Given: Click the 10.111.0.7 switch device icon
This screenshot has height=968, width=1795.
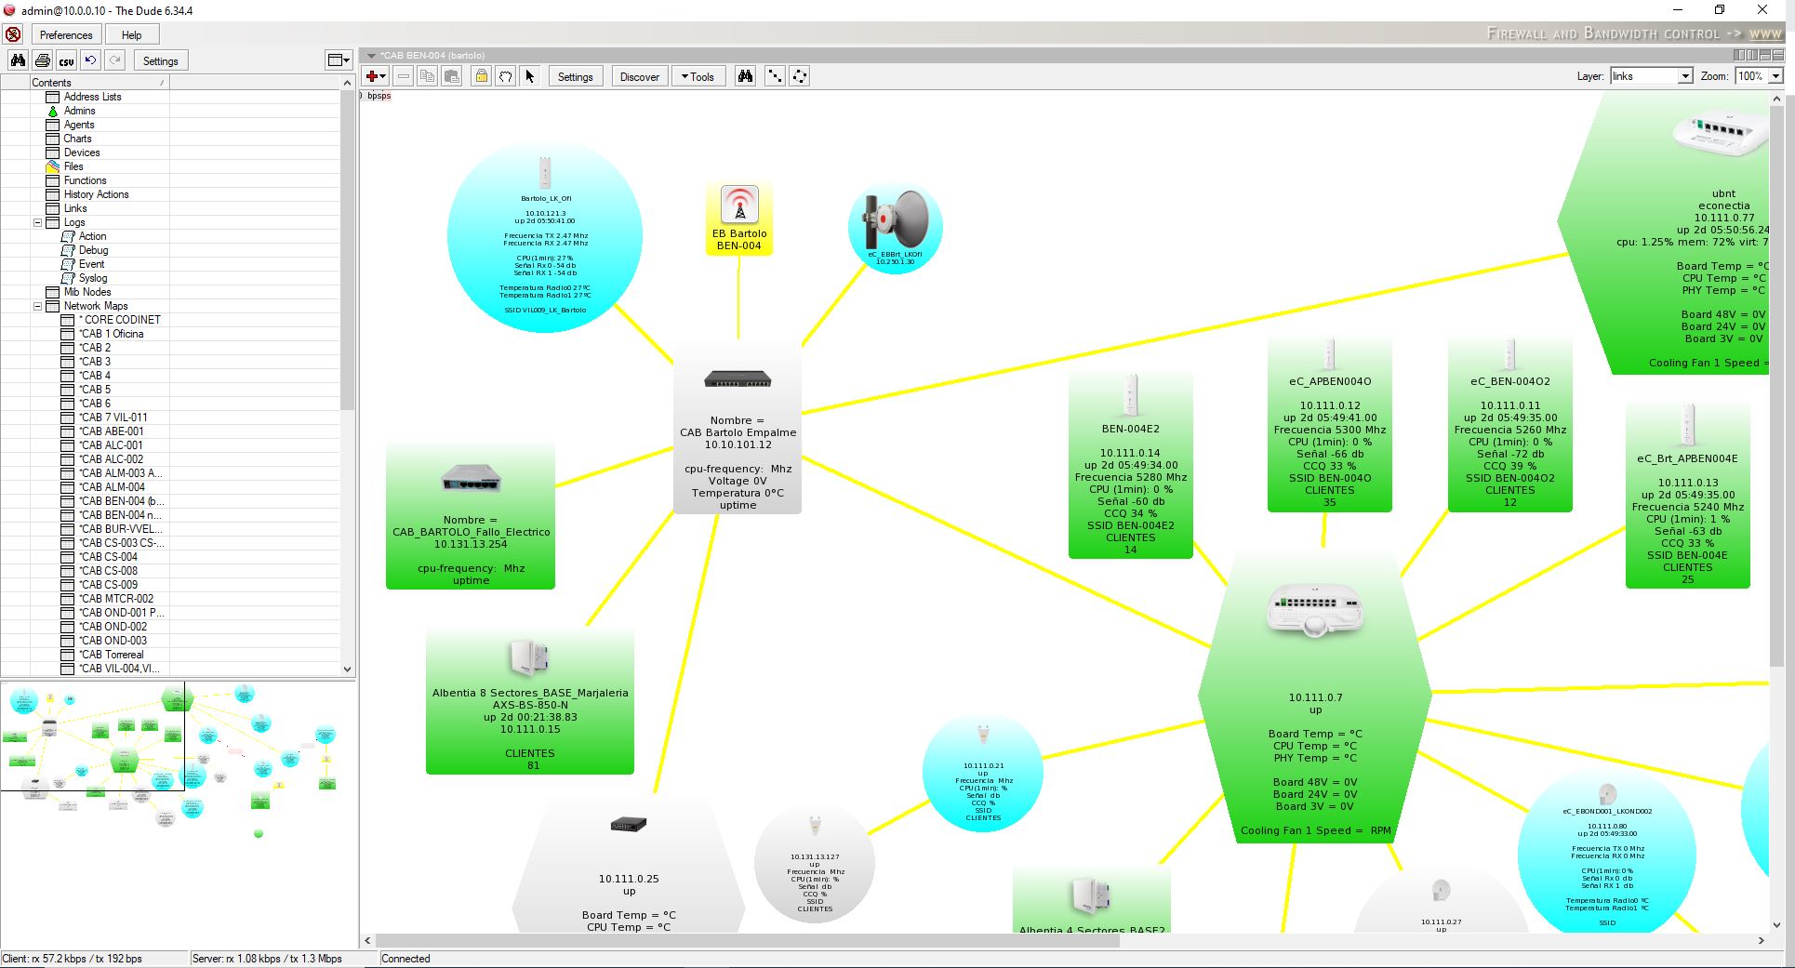Looking at the screenshot, I should tap(1314, 610).
